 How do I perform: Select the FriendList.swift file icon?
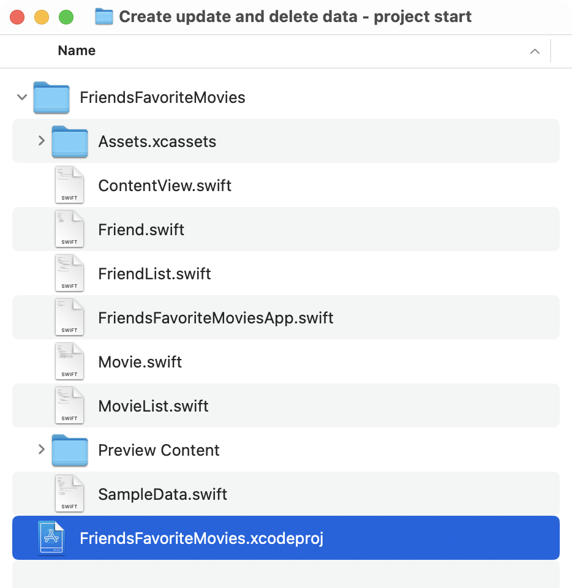69,273
